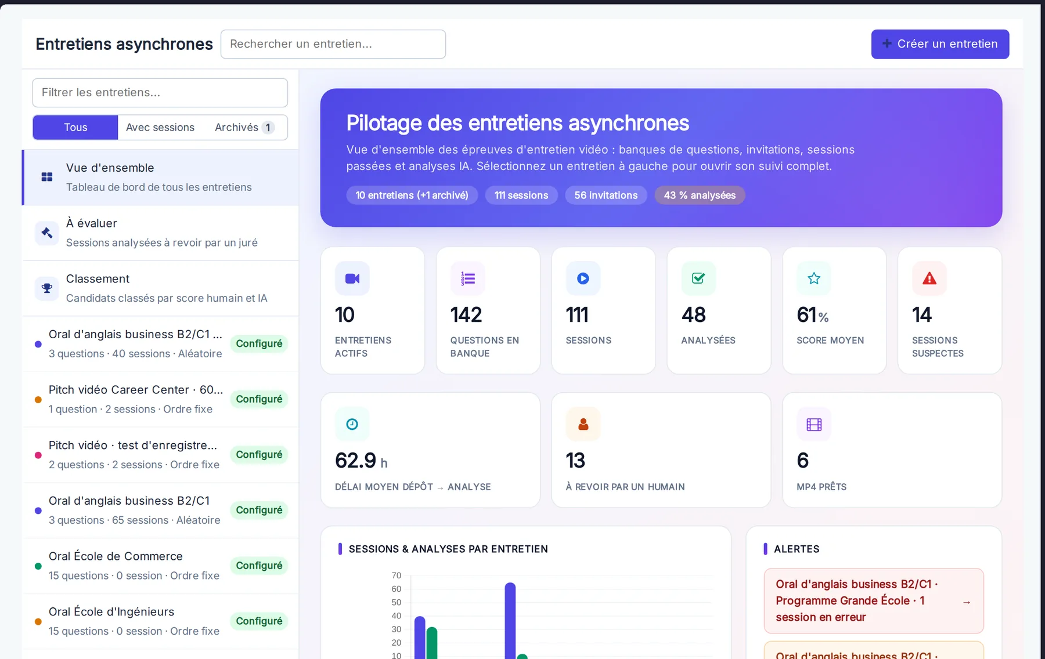Click the 10 entretiens (+1 archivé) pill
The height and width of the screenshot is (659, 1045).
412,195
